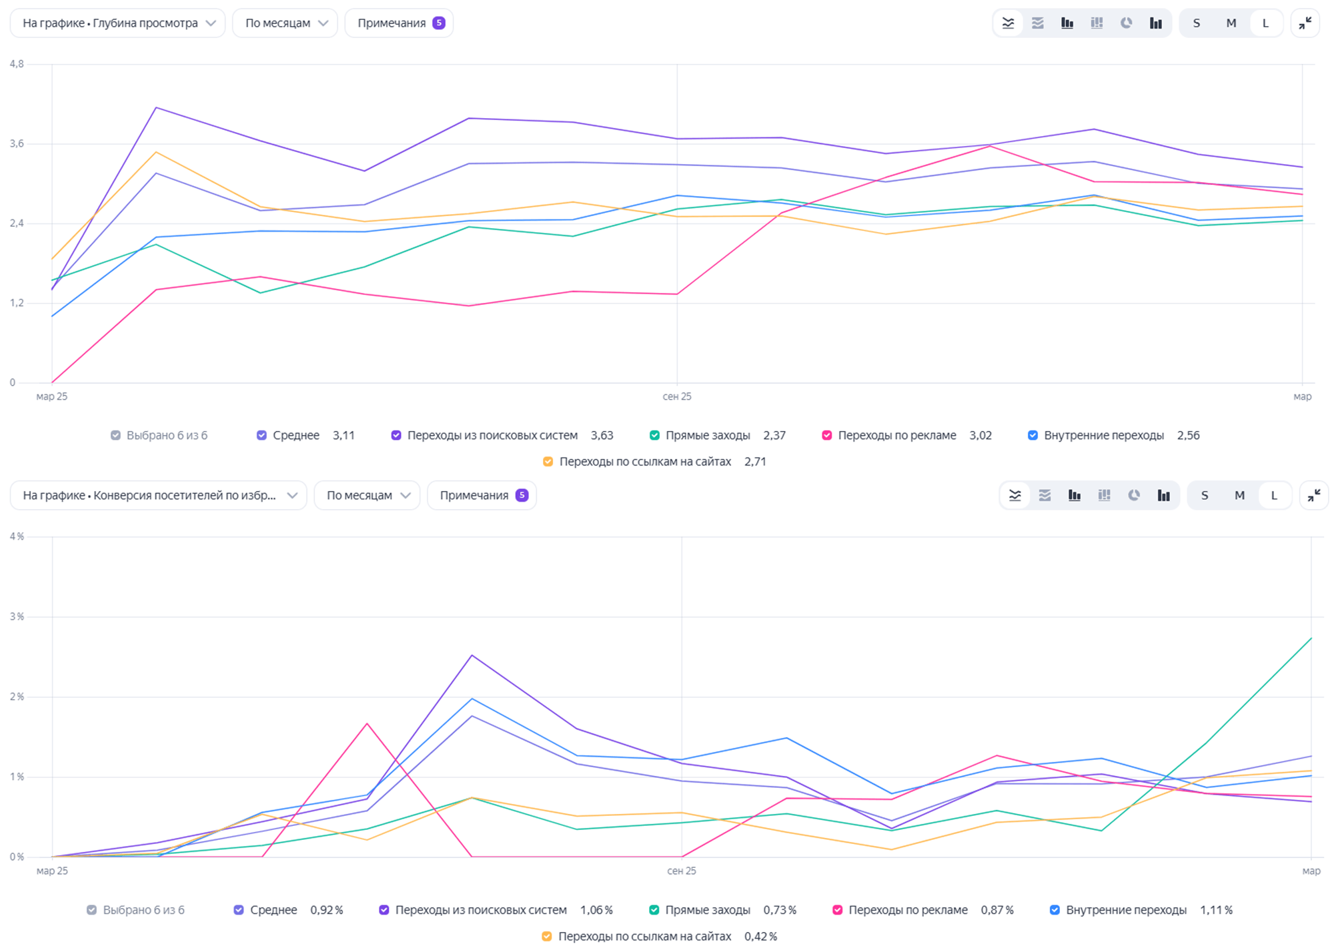Choose rightmost column chart icon in bottom chart

point(1164,496)
